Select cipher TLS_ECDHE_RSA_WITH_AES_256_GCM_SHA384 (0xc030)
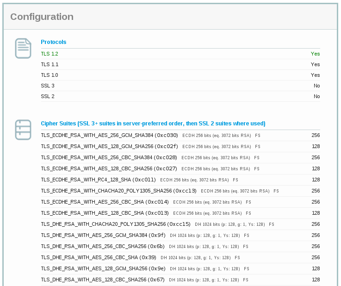This screenshot has height=286, width=341. tap(109, 135)
